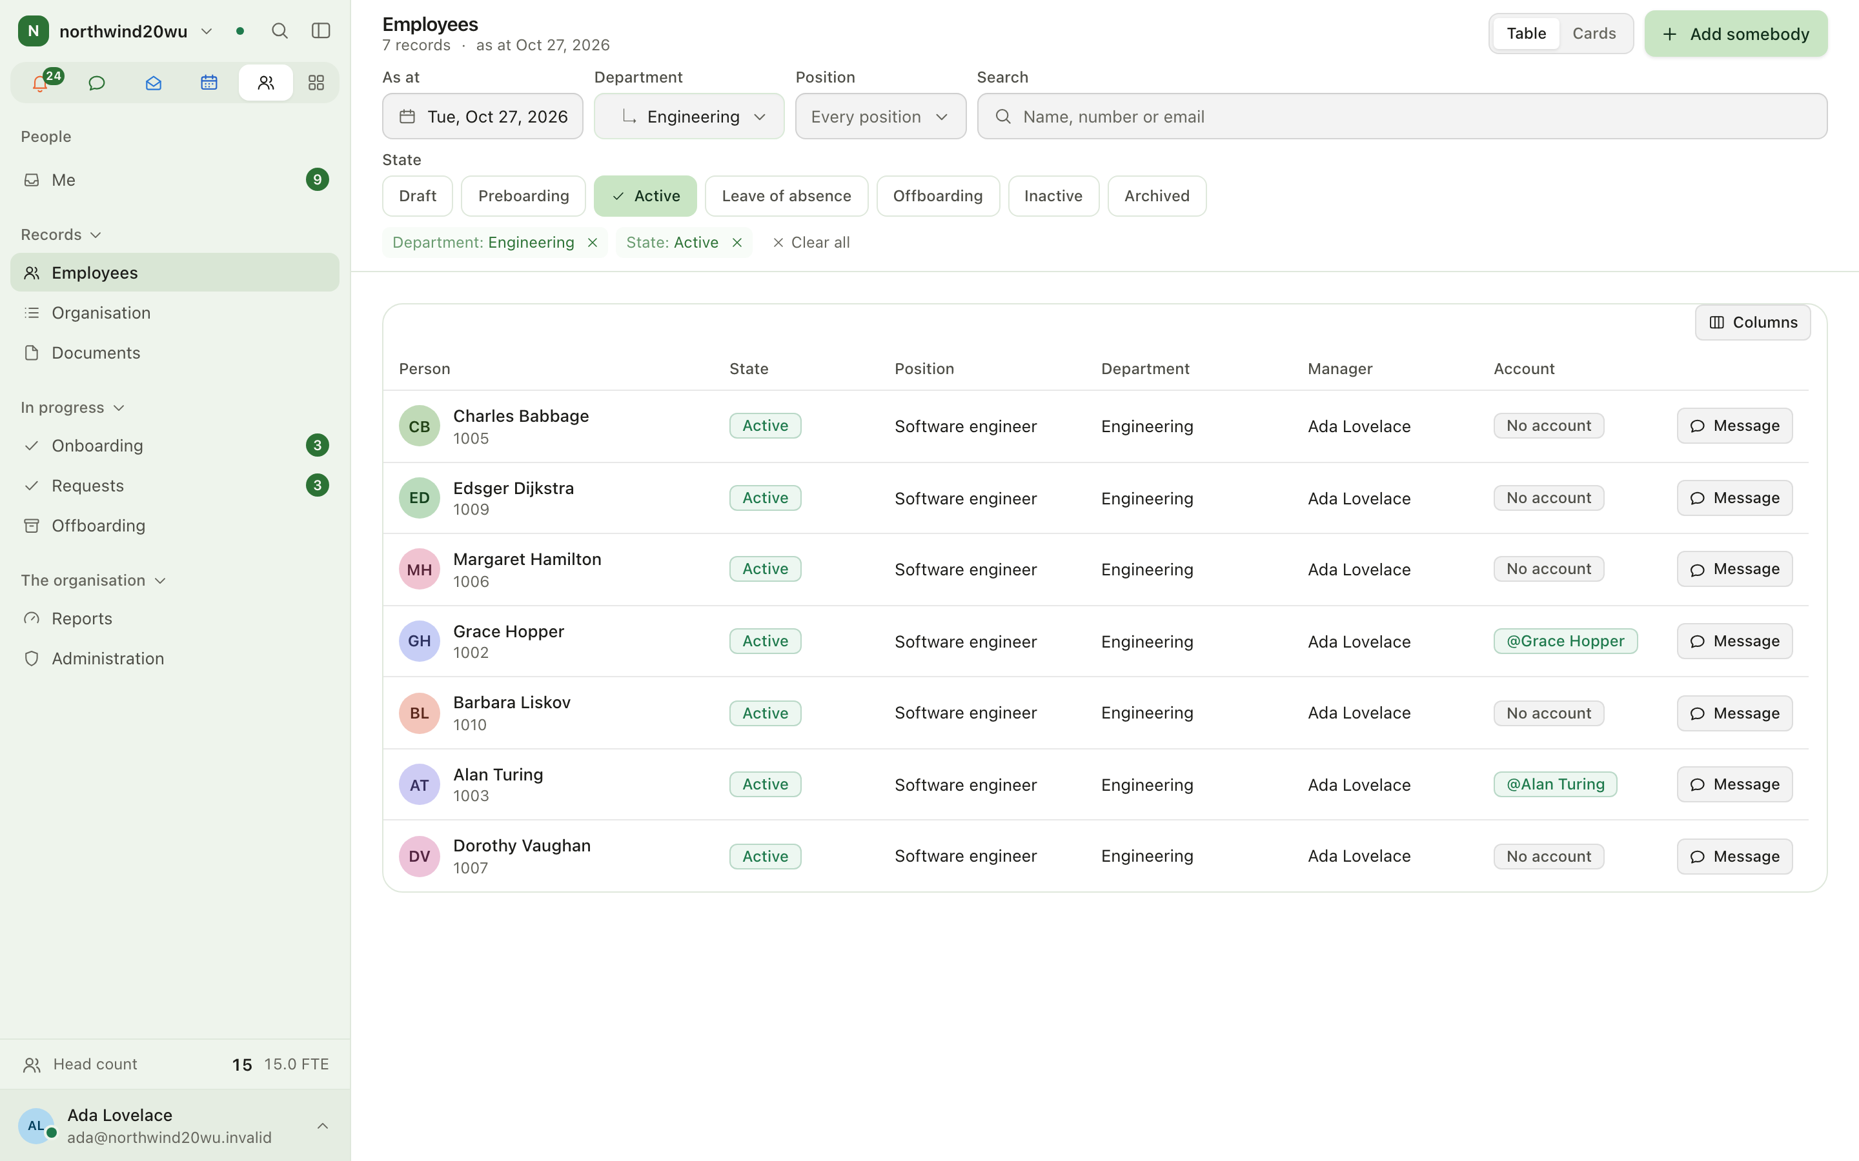Open the Columns button
The width and height of the screenshot is (1859, 1161).
tap(1752, 322)
